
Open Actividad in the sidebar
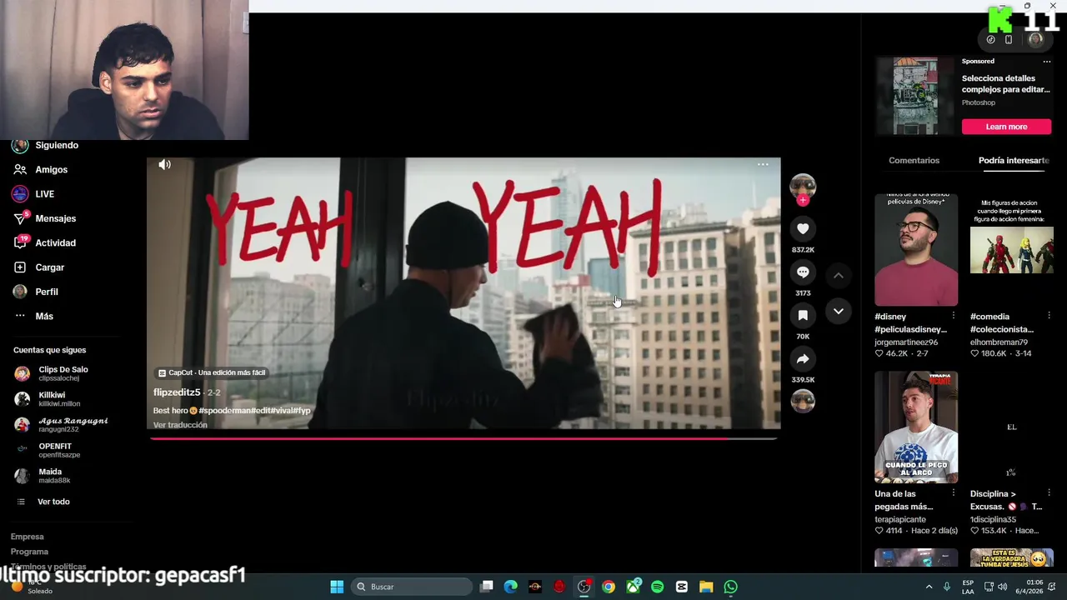pyautogui.click(x=55, y=242)
